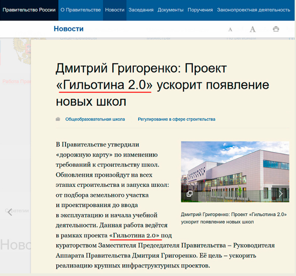The image size is (296, 276).
Task: Click the left back arrow beside article
Action: coord(10,212)
